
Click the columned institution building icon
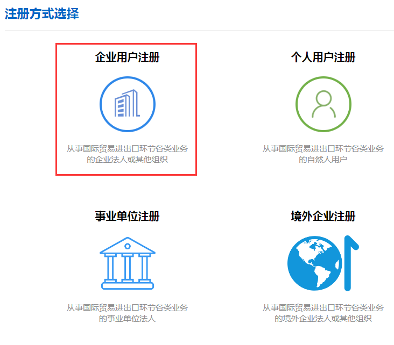coord(128,263)
